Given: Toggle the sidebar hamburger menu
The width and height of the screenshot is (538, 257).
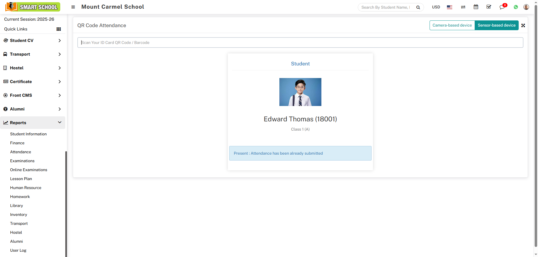Looking at the screenshot, I should (73, 7).
